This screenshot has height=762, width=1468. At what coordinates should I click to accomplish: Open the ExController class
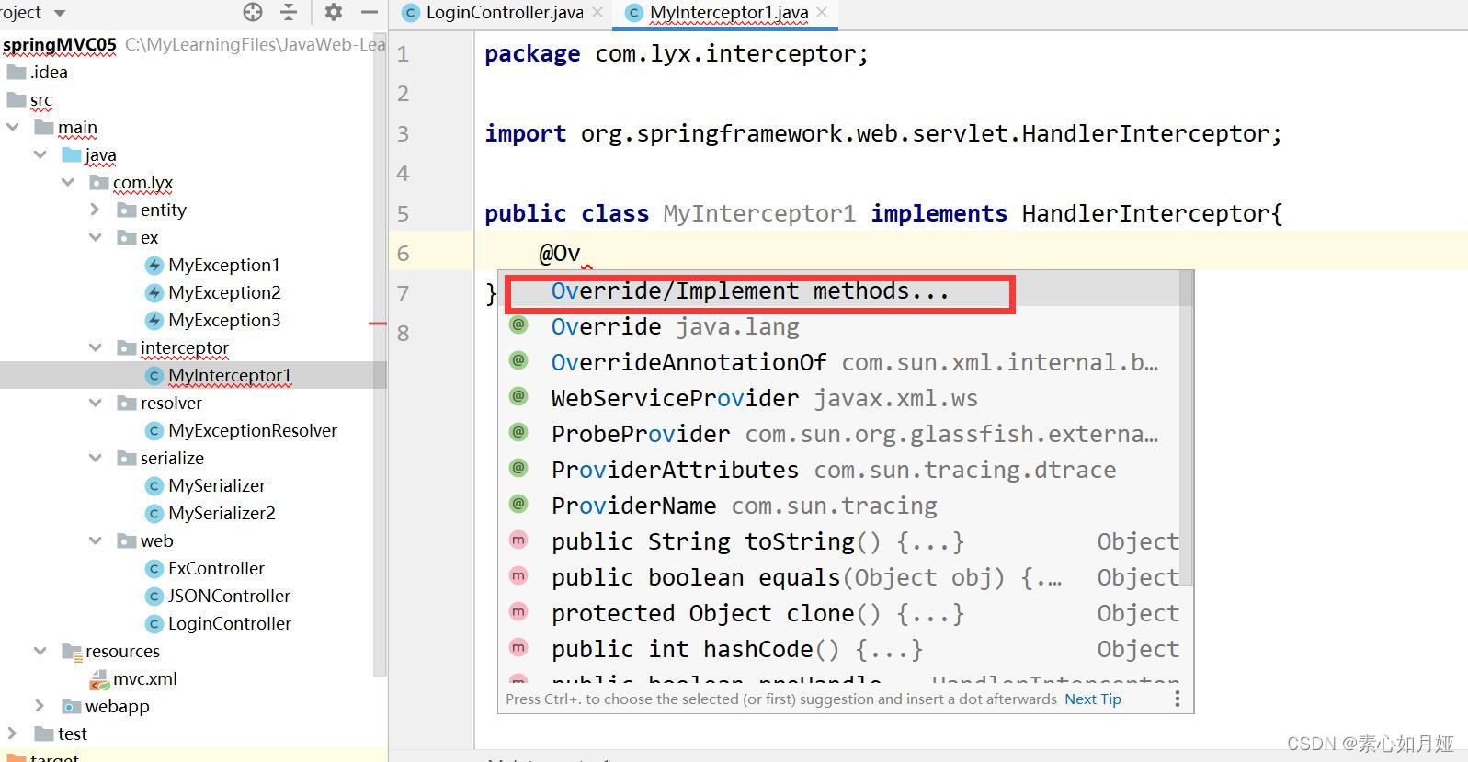(x=216, y=568)
